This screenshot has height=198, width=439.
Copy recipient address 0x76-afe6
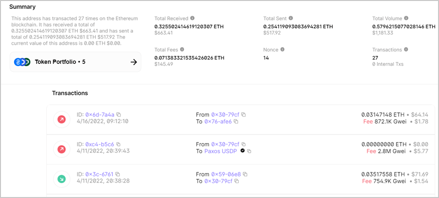(x=236, y=122)
